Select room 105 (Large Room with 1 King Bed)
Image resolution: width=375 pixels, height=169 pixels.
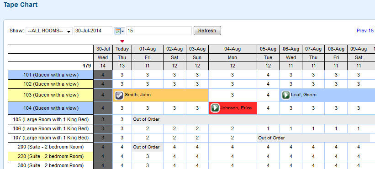click(51, 119)
